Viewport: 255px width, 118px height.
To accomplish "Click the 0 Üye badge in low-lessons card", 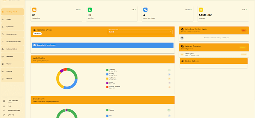I will [244, 30].
